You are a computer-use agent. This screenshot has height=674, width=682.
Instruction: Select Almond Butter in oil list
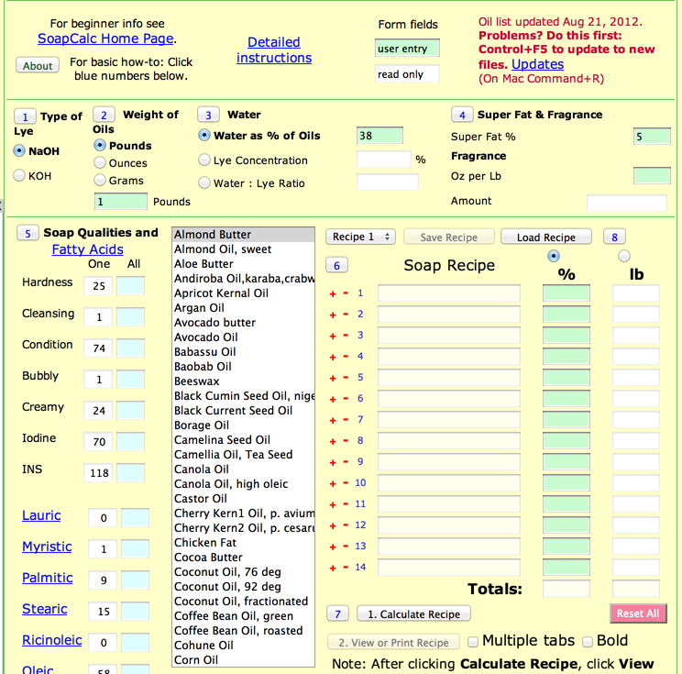click(243, 235)
